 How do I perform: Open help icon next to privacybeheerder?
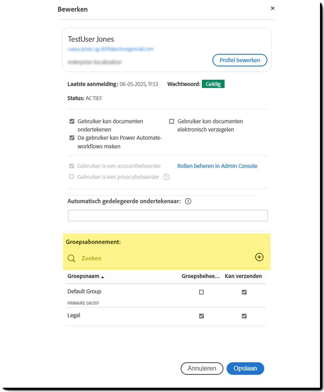tap(166, 177)
